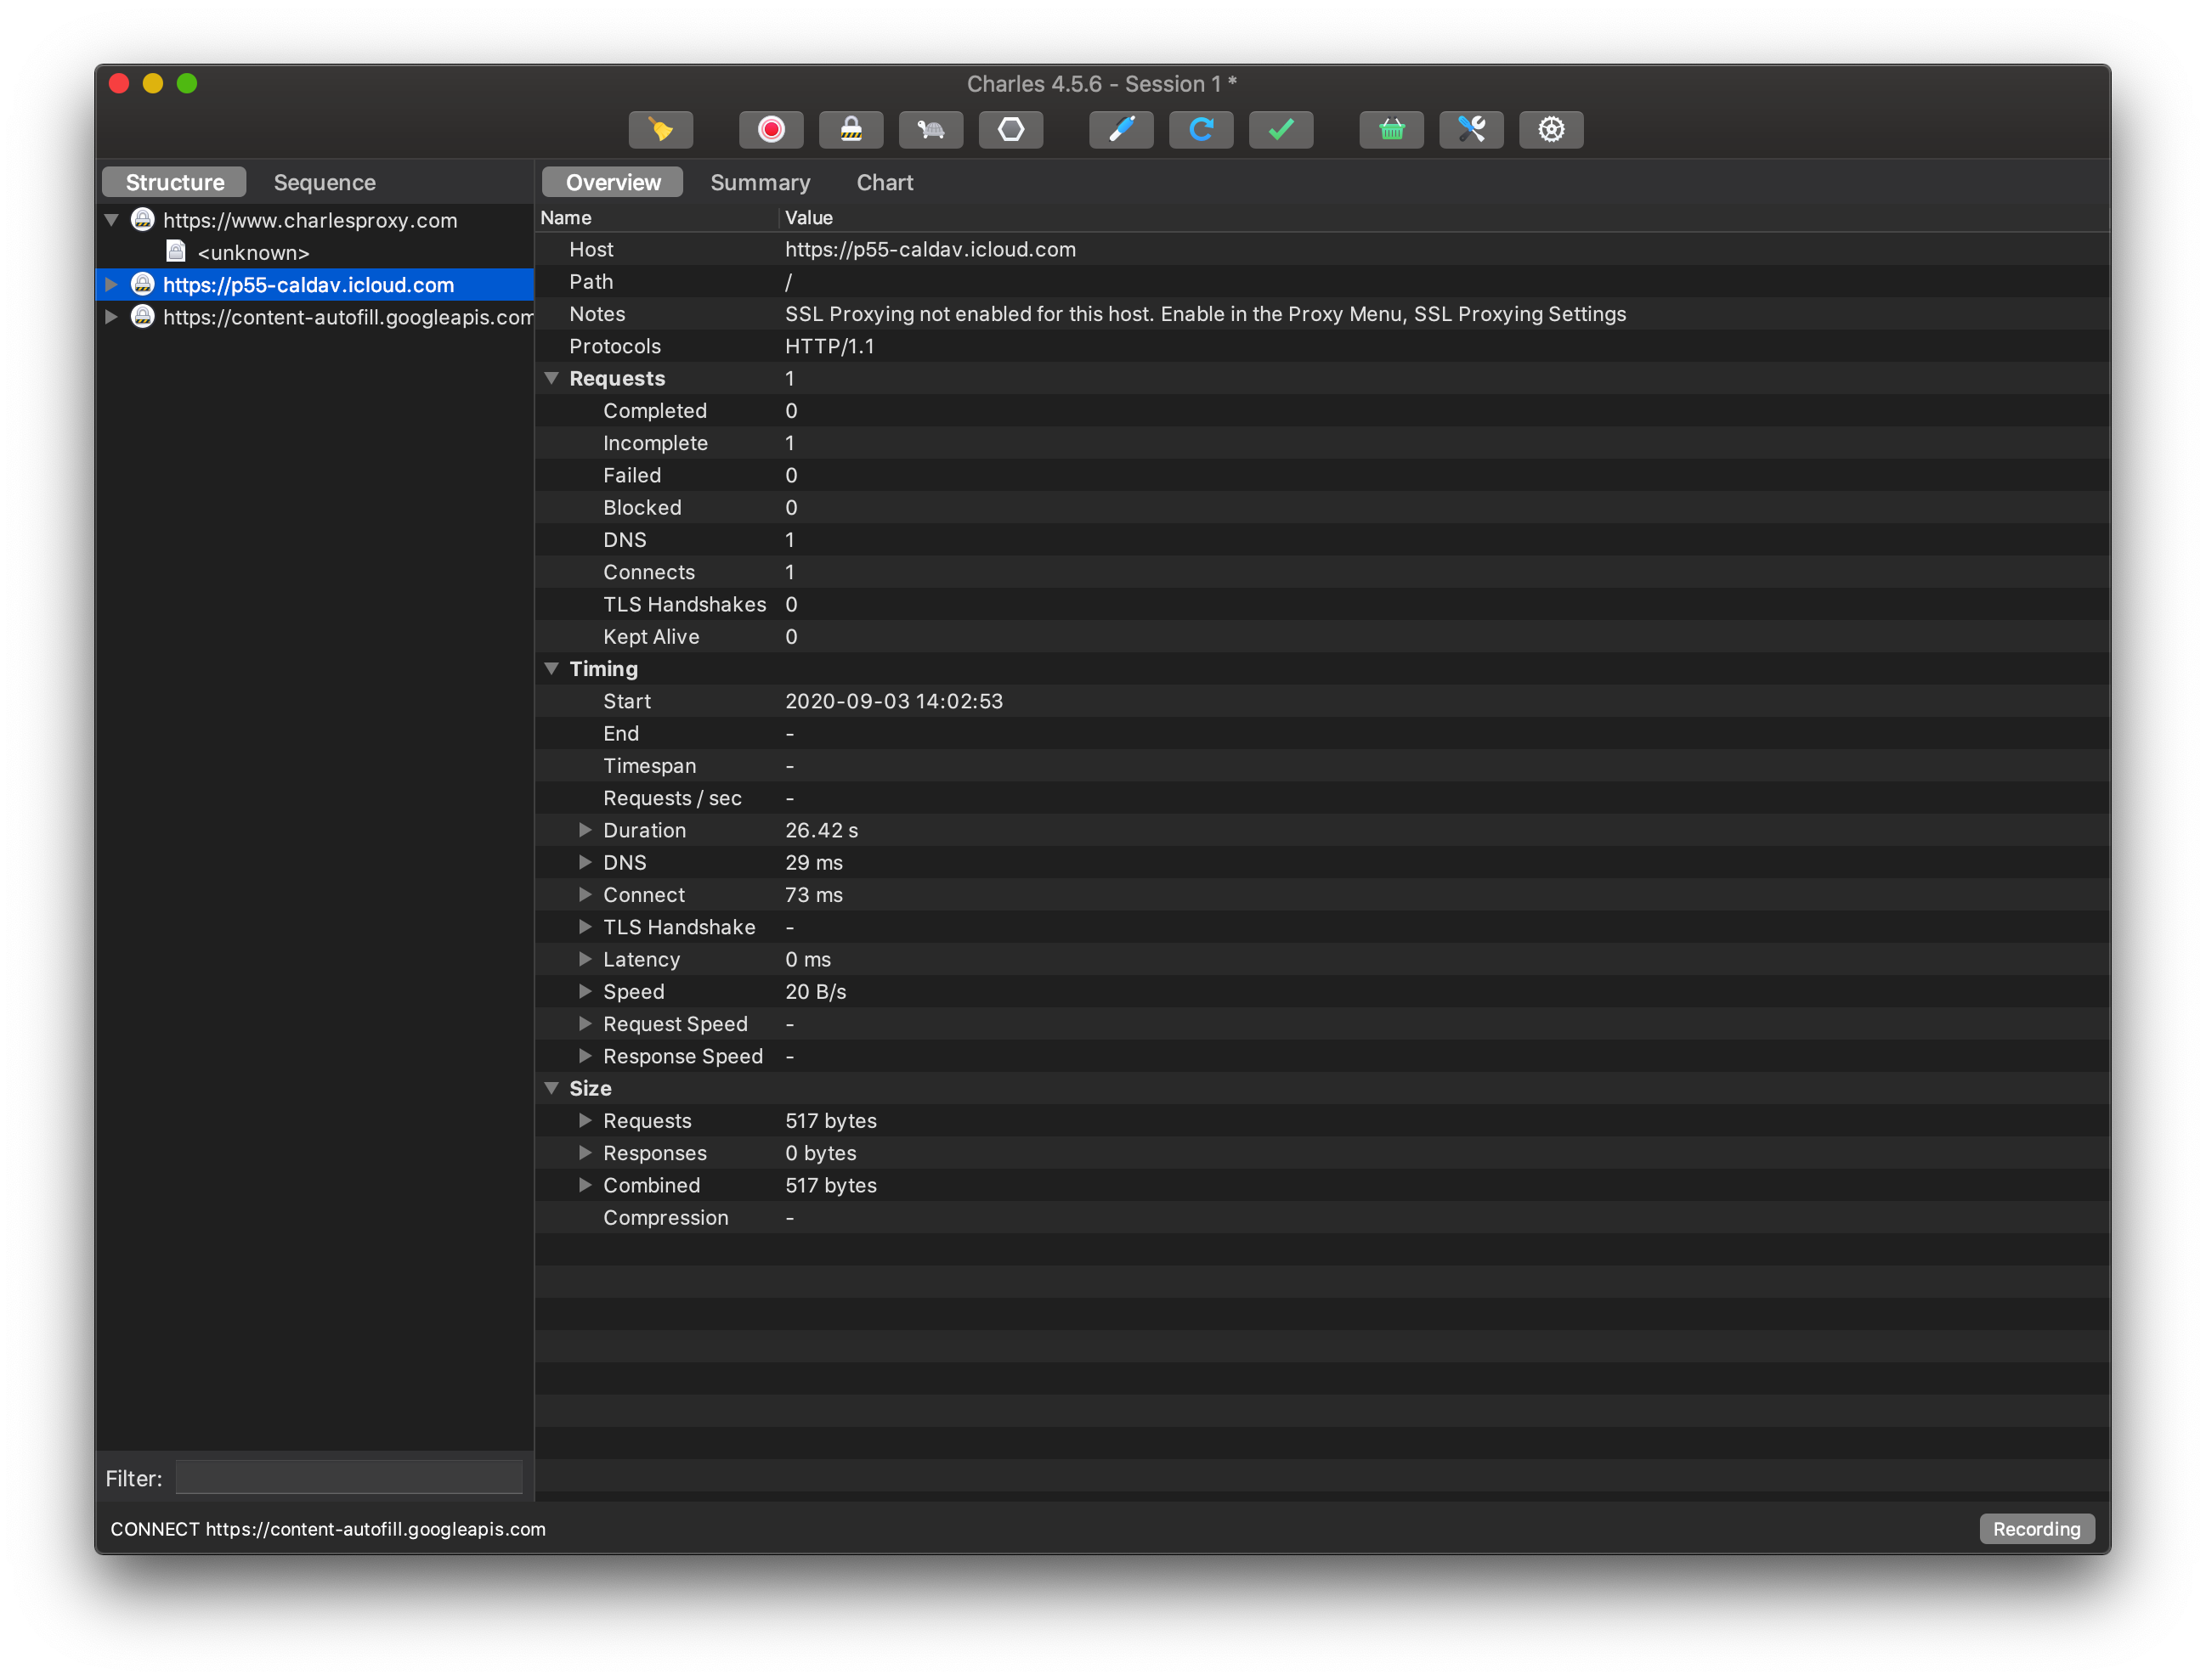
Task: Click the globe icon beside p55-caldav.icloud.com
Action: coord(143,284)
